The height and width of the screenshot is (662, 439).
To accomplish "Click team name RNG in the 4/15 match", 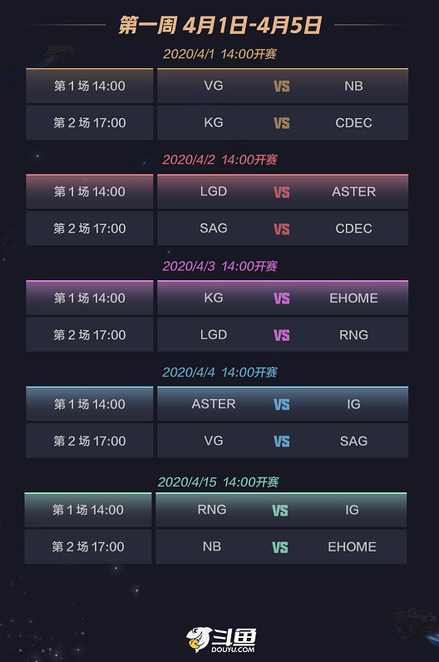I will point(212,510).
